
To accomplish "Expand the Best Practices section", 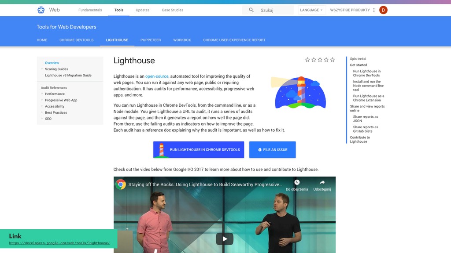I will coord(42,112).
